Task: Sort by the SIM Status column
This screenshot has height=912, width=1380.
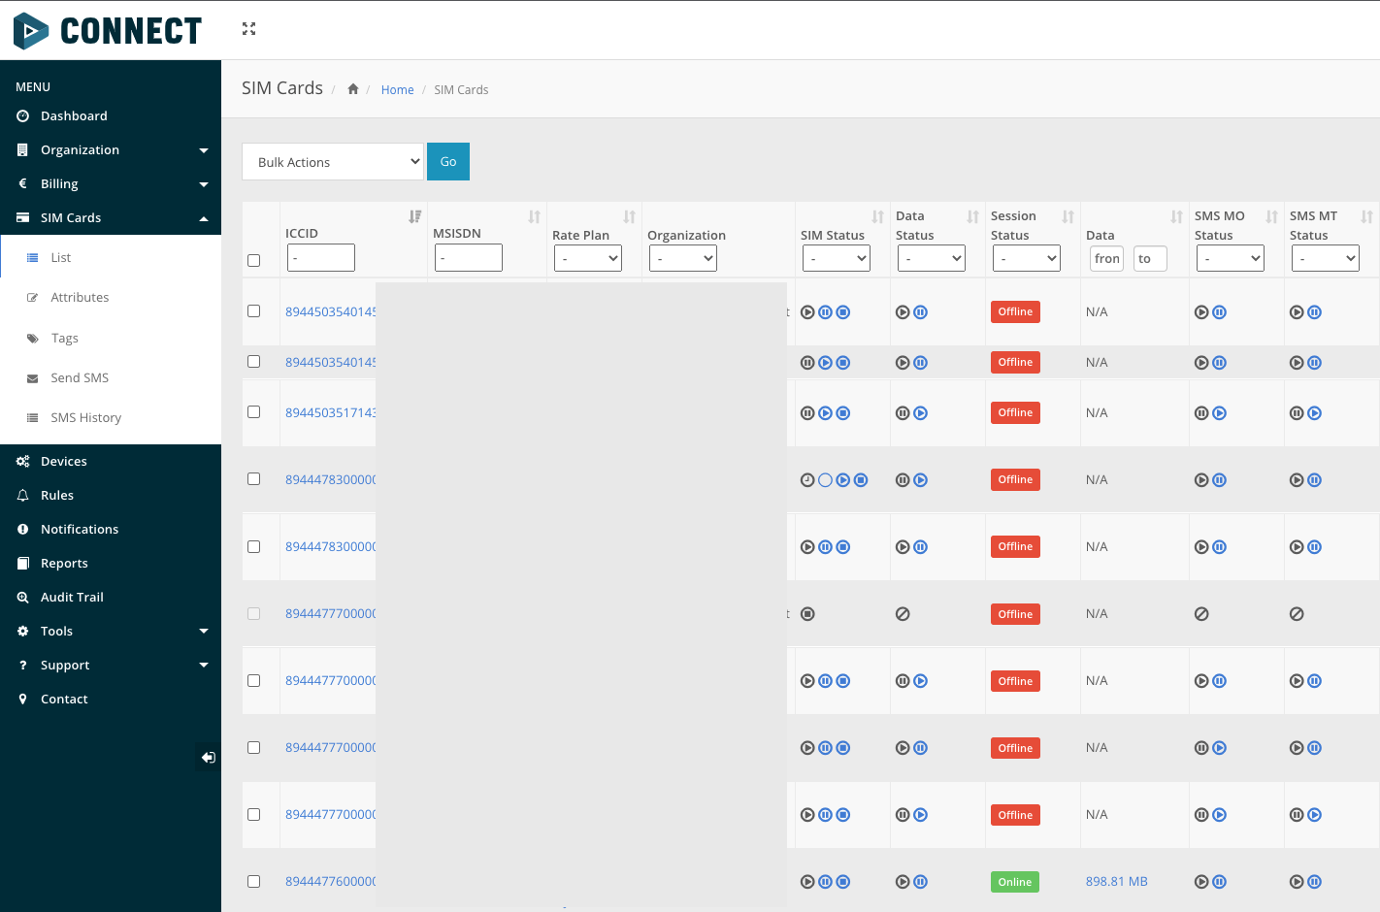Action: pos(877,216)
